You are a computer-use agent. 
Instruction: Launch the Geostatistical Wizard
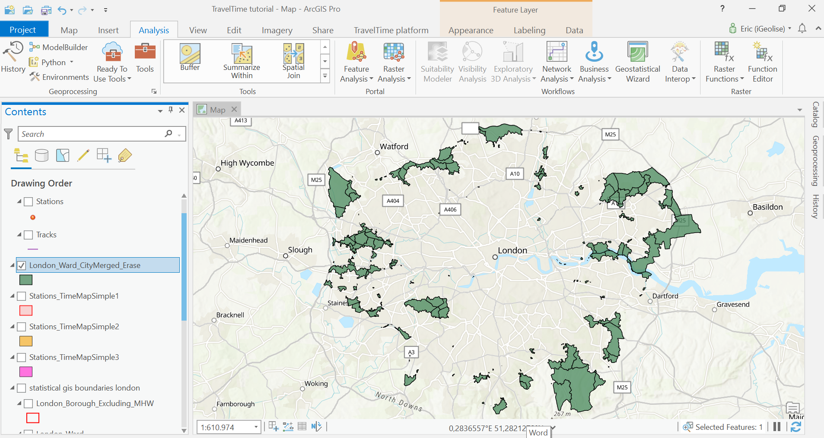point(637,60)
